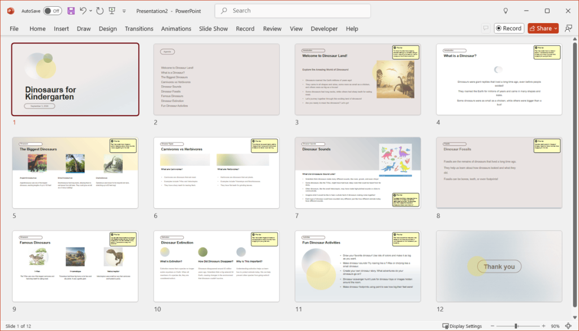Start presentation from beginning icon

click(113, 11)
